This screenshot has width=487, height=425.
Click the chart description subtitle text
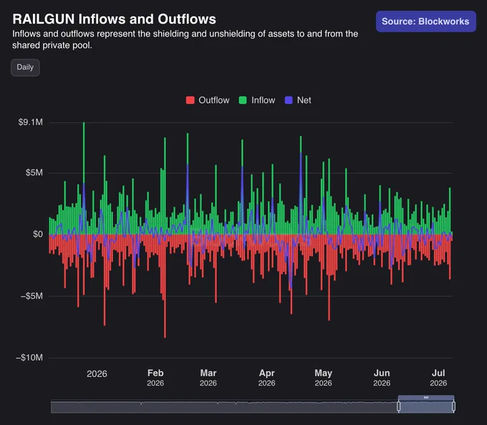[x=185, y=39]
